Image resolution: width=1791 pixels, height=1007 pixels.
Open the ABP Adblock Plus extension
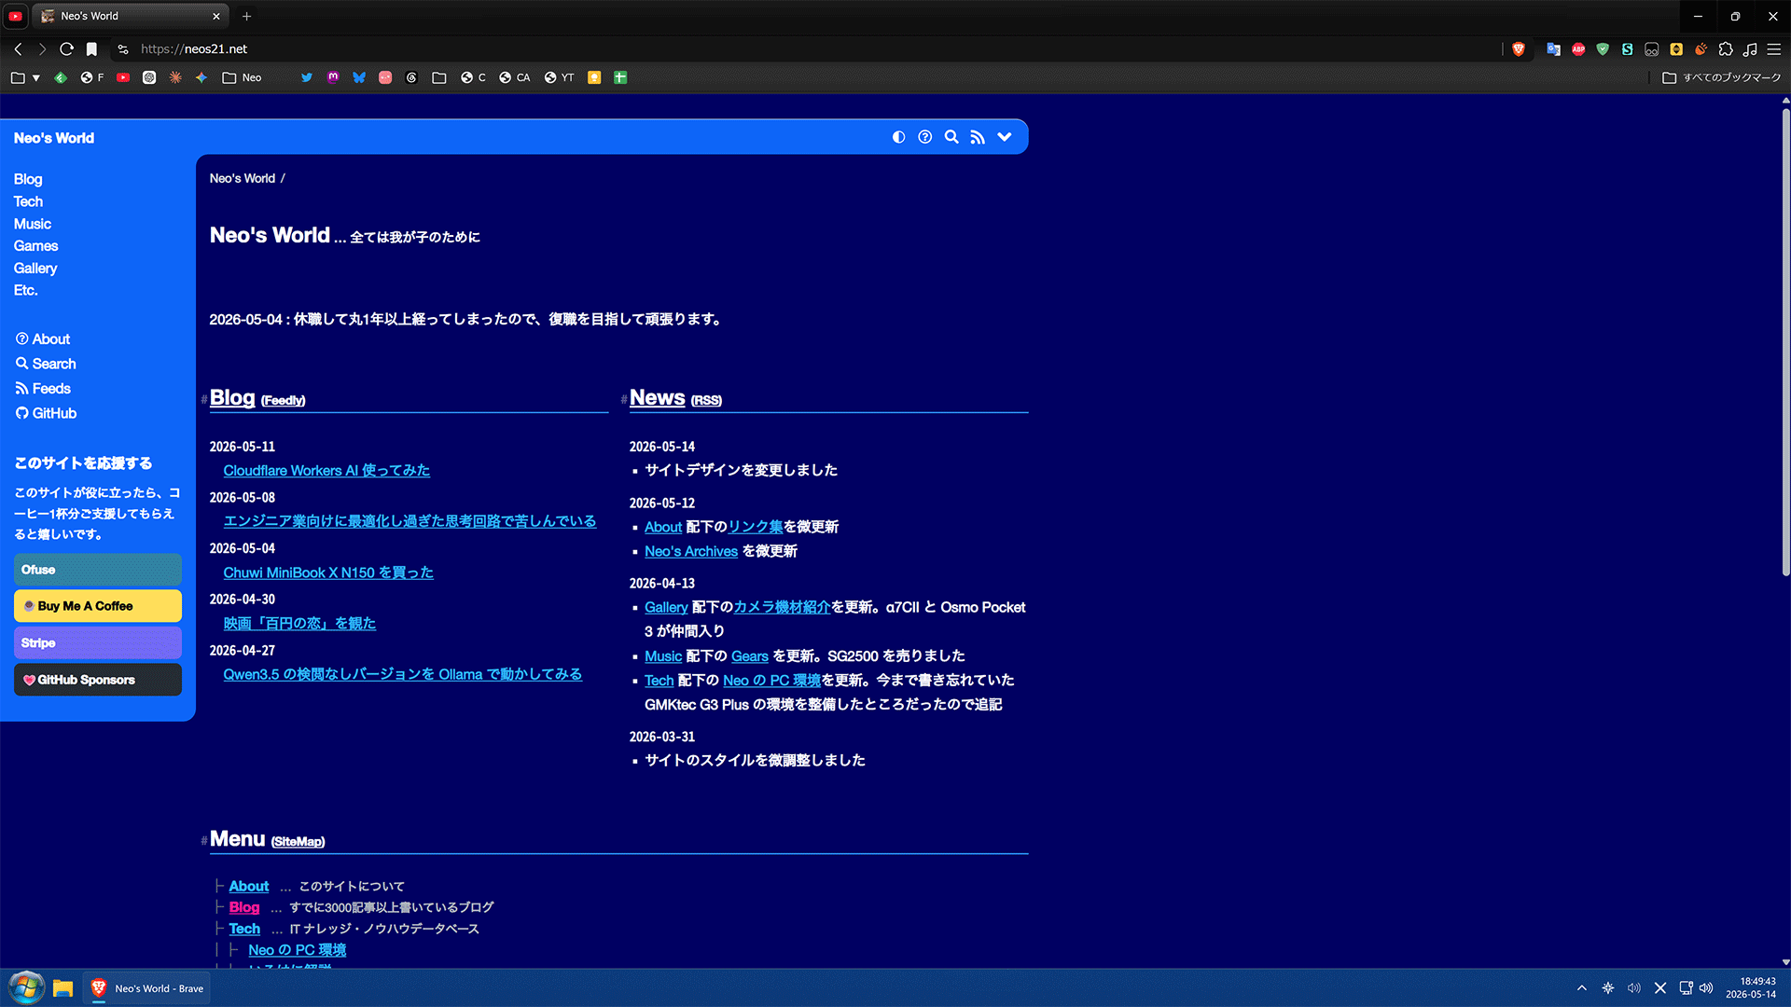1578,48
